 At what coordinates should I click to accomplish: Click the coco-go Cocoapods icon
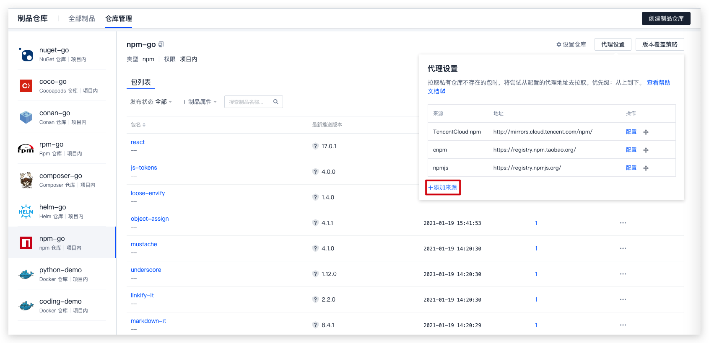(26, 86)
